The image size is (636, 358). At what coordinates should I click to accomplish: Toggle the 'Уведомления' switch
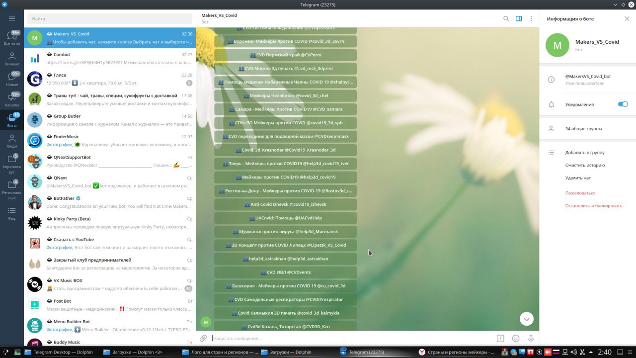pos(623,104)
